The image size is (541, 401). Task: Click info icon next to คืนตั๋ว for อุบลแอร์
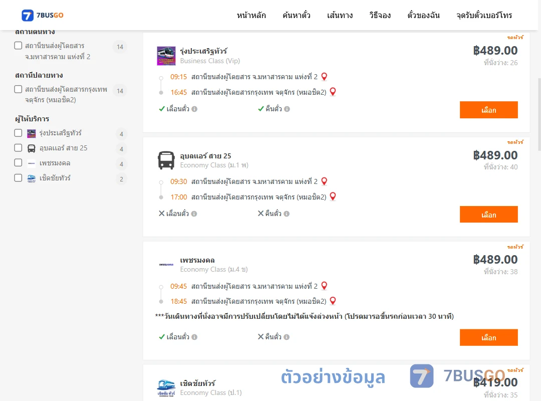click(x=287, y=214)
